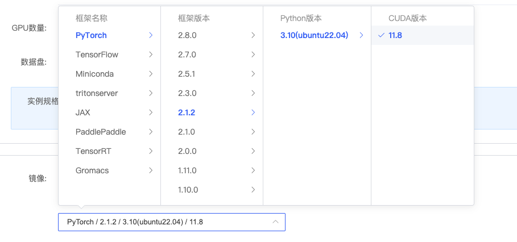Choose framework version 2.1.0
This screenshot has height=242, width=517.
coord(212,132)
